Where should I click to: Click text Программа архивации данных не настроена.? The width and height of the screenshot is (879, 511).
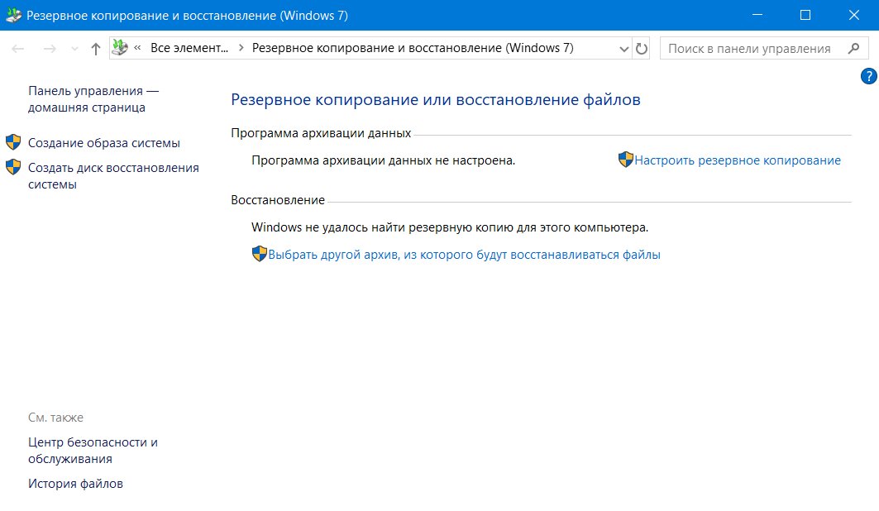pyautogui.click(x=384, y=160)
